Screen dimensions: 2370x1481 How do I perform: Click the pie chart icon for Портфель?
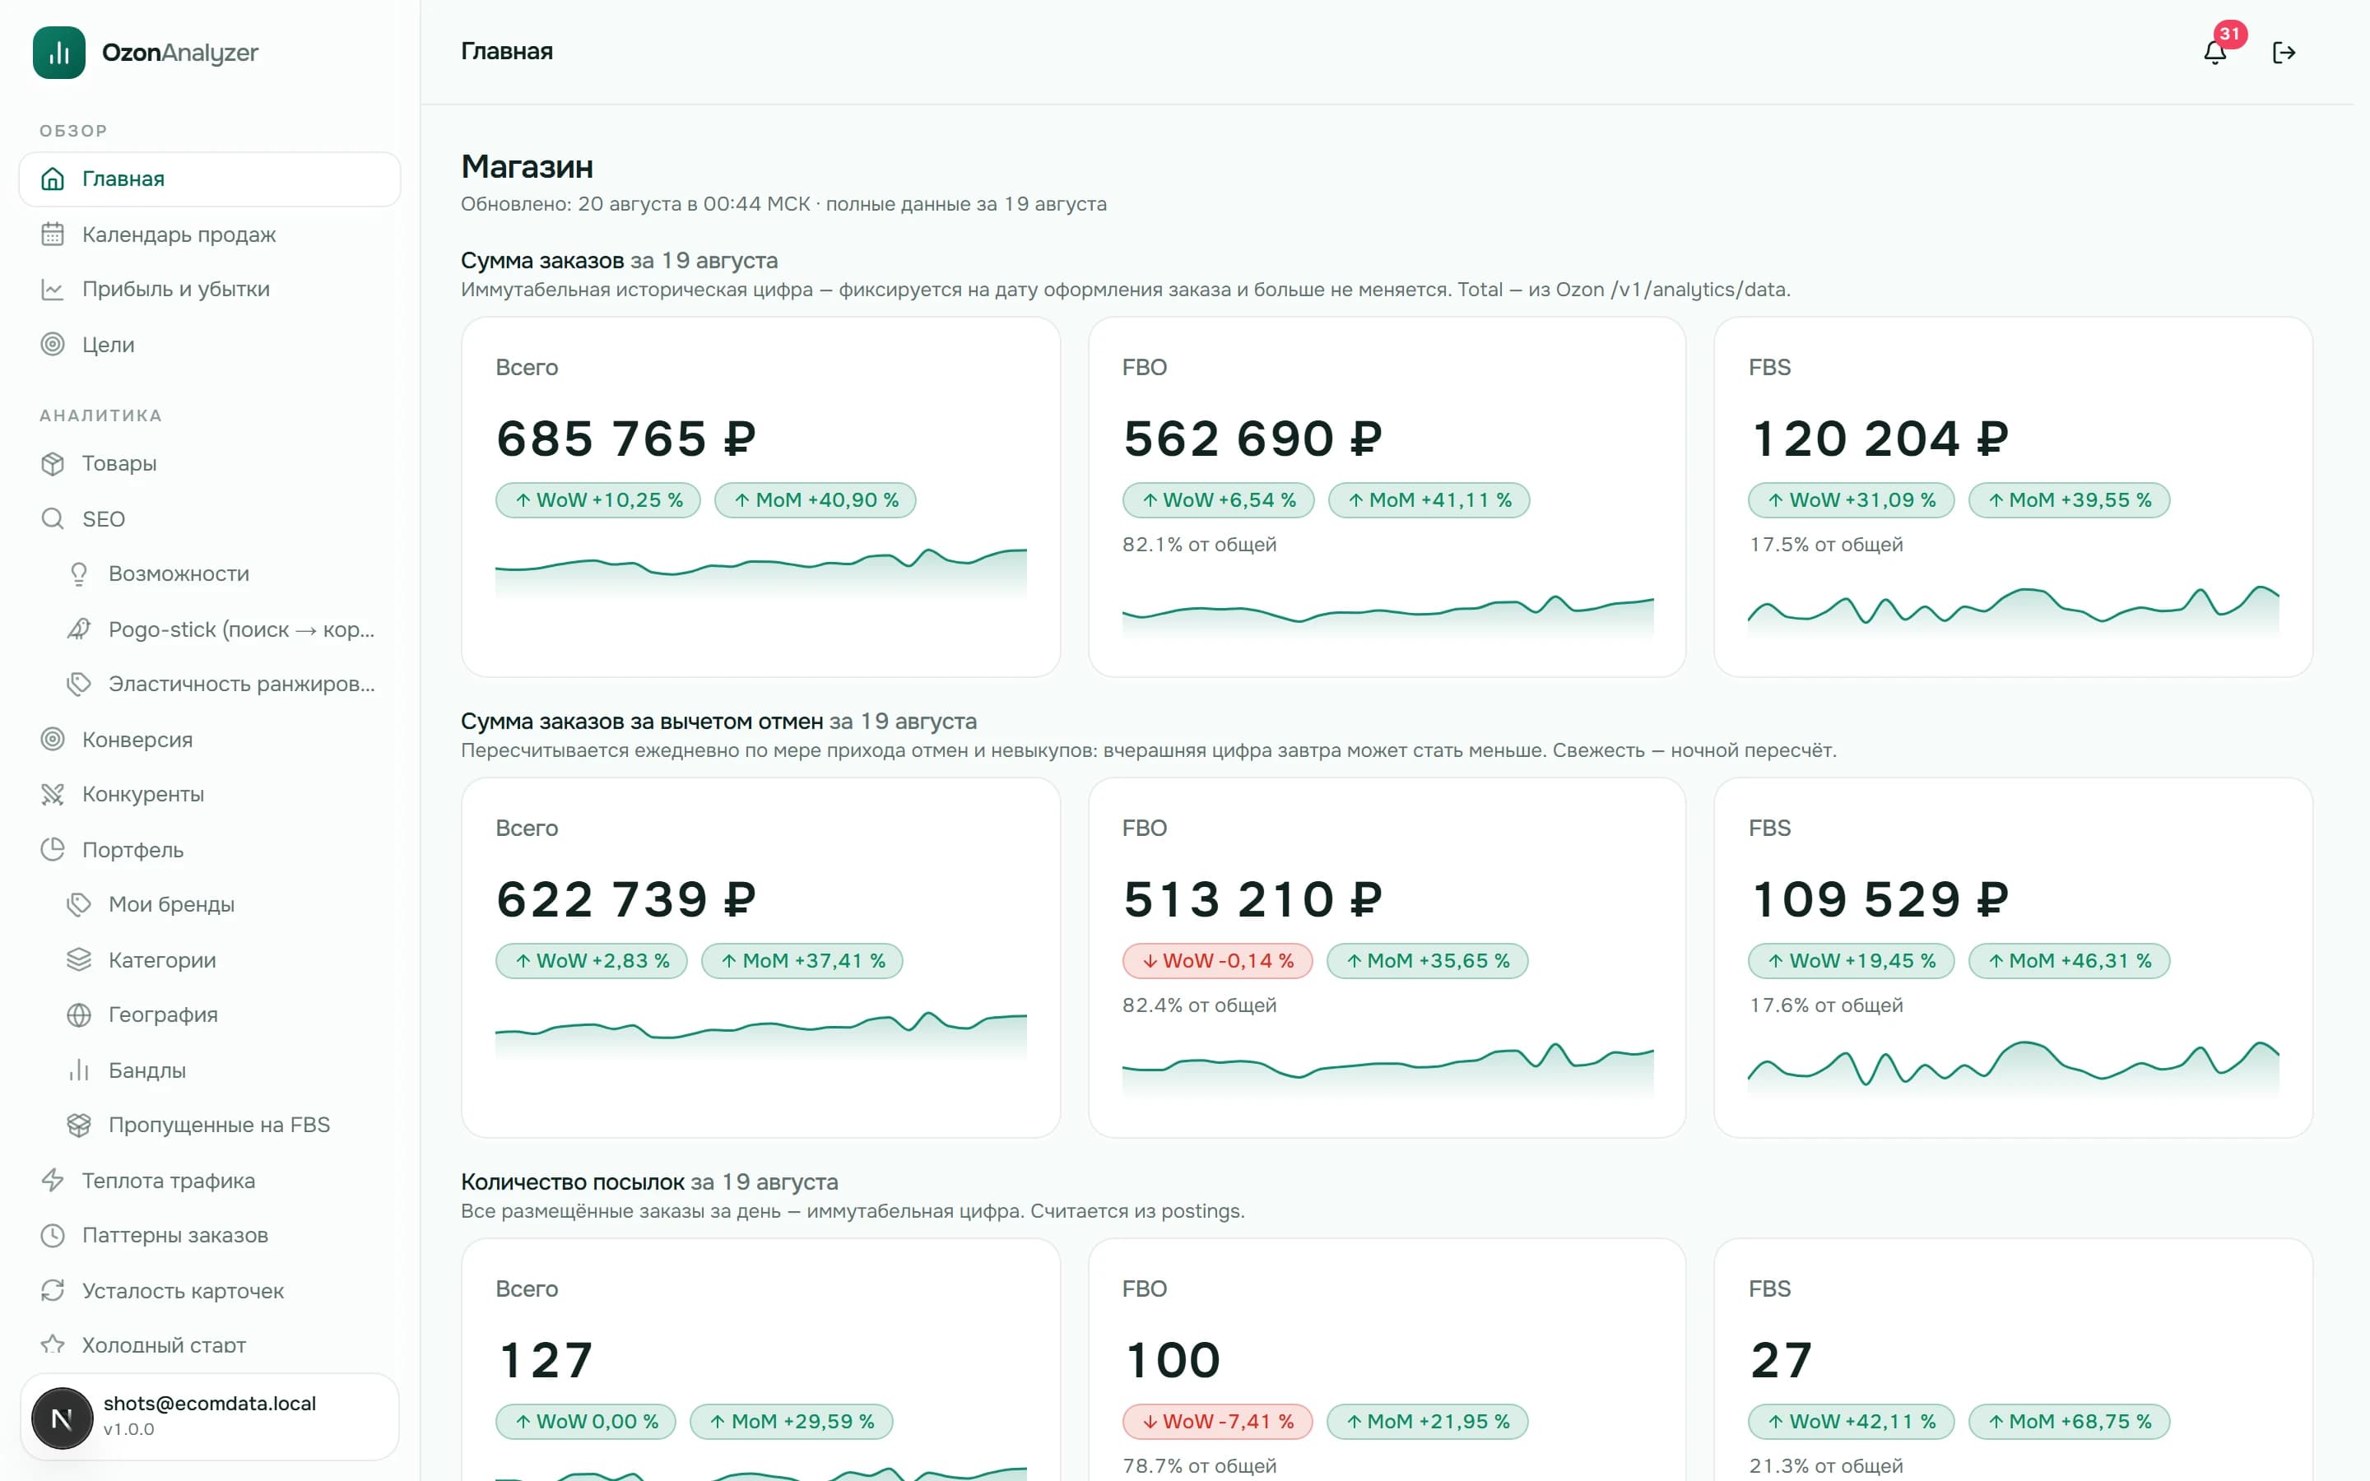[x=53, y=849]
